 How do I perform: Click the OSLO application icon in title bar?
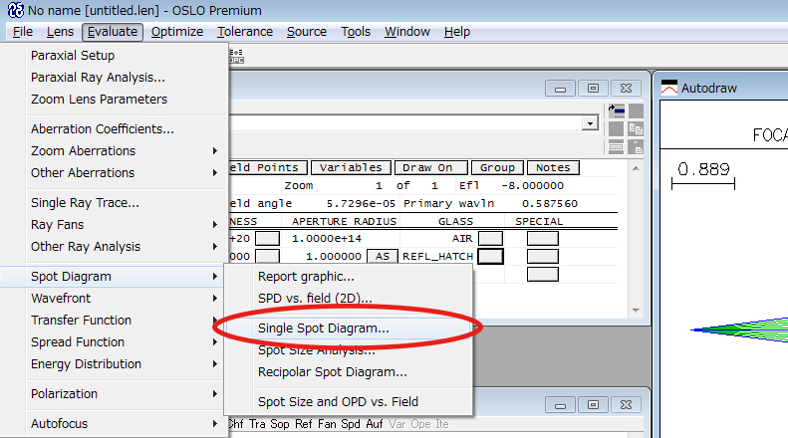tap(12, 10)
